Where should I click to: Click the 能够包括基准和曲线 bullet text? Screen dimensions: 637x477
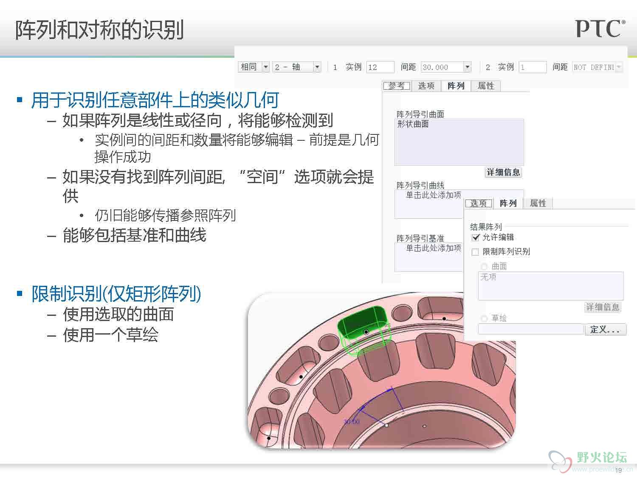pyautogui.click(x=134, y=235)
